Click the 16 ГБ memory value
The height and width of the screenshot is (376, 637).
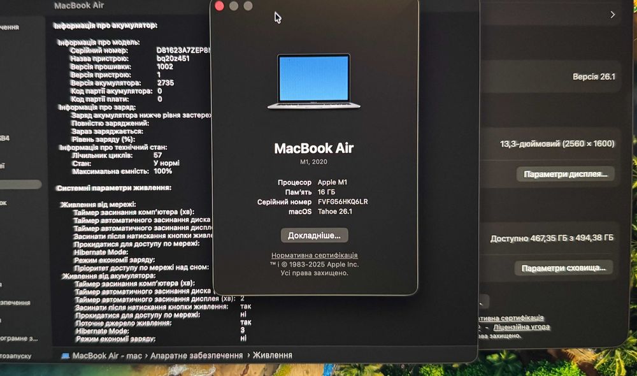(x=326, y=192)
